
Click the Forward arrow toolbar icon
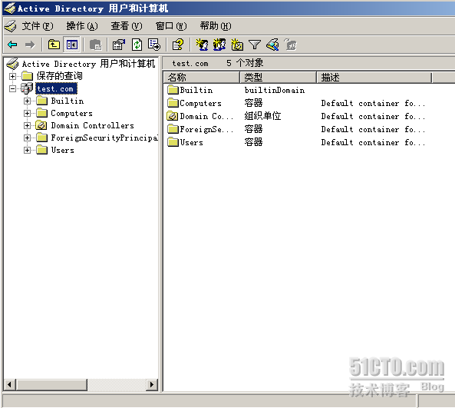coord(30,45)
